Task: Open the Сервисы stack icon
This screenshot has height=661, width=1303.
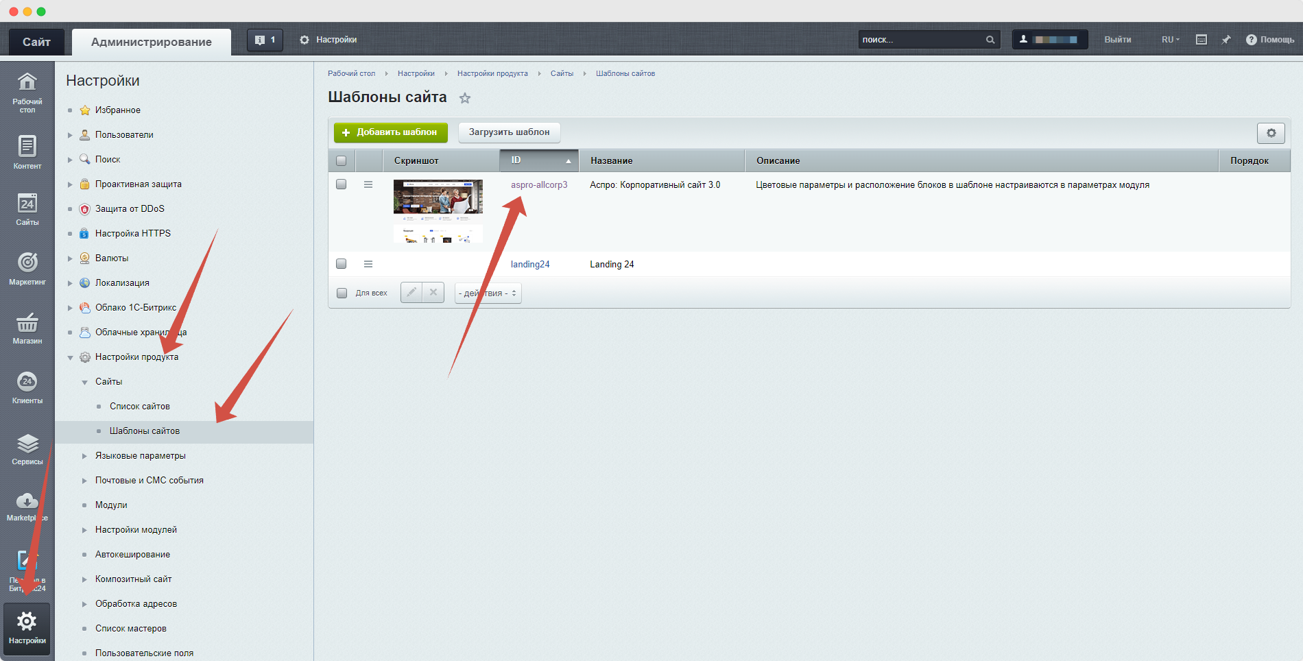Action: click(x=27, y=448)
